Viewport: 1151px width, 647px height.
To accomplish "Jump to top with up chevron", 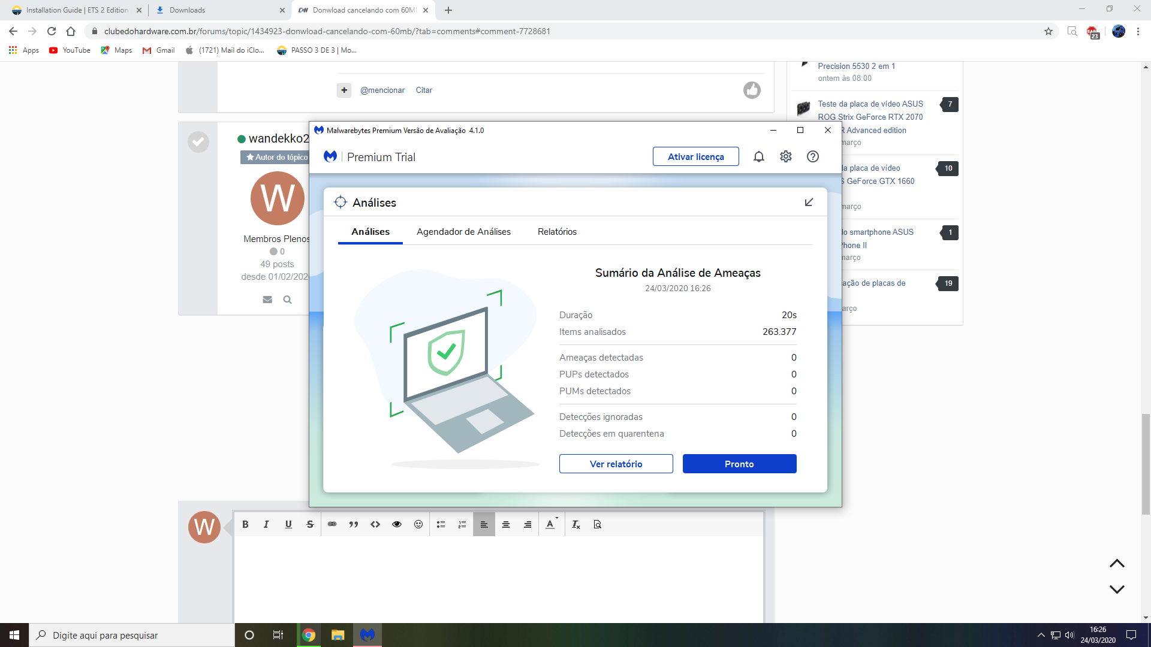I will point(1117,563).
